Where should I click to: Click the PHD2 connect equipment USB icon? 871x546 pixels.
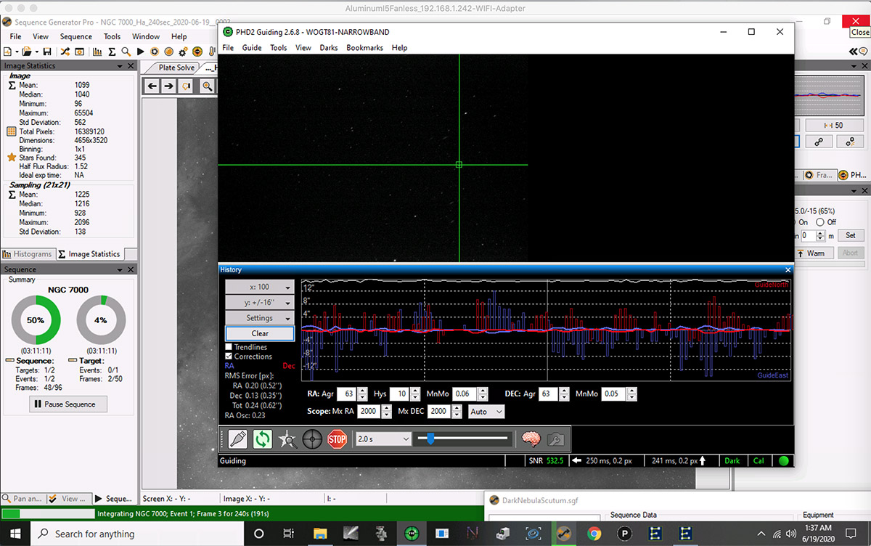pyautogui.click(x=237, y=439)
